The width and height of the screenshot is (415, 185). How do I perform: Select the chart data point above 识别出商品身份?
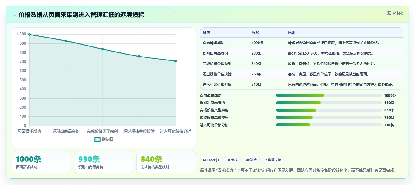click(66, 41)
